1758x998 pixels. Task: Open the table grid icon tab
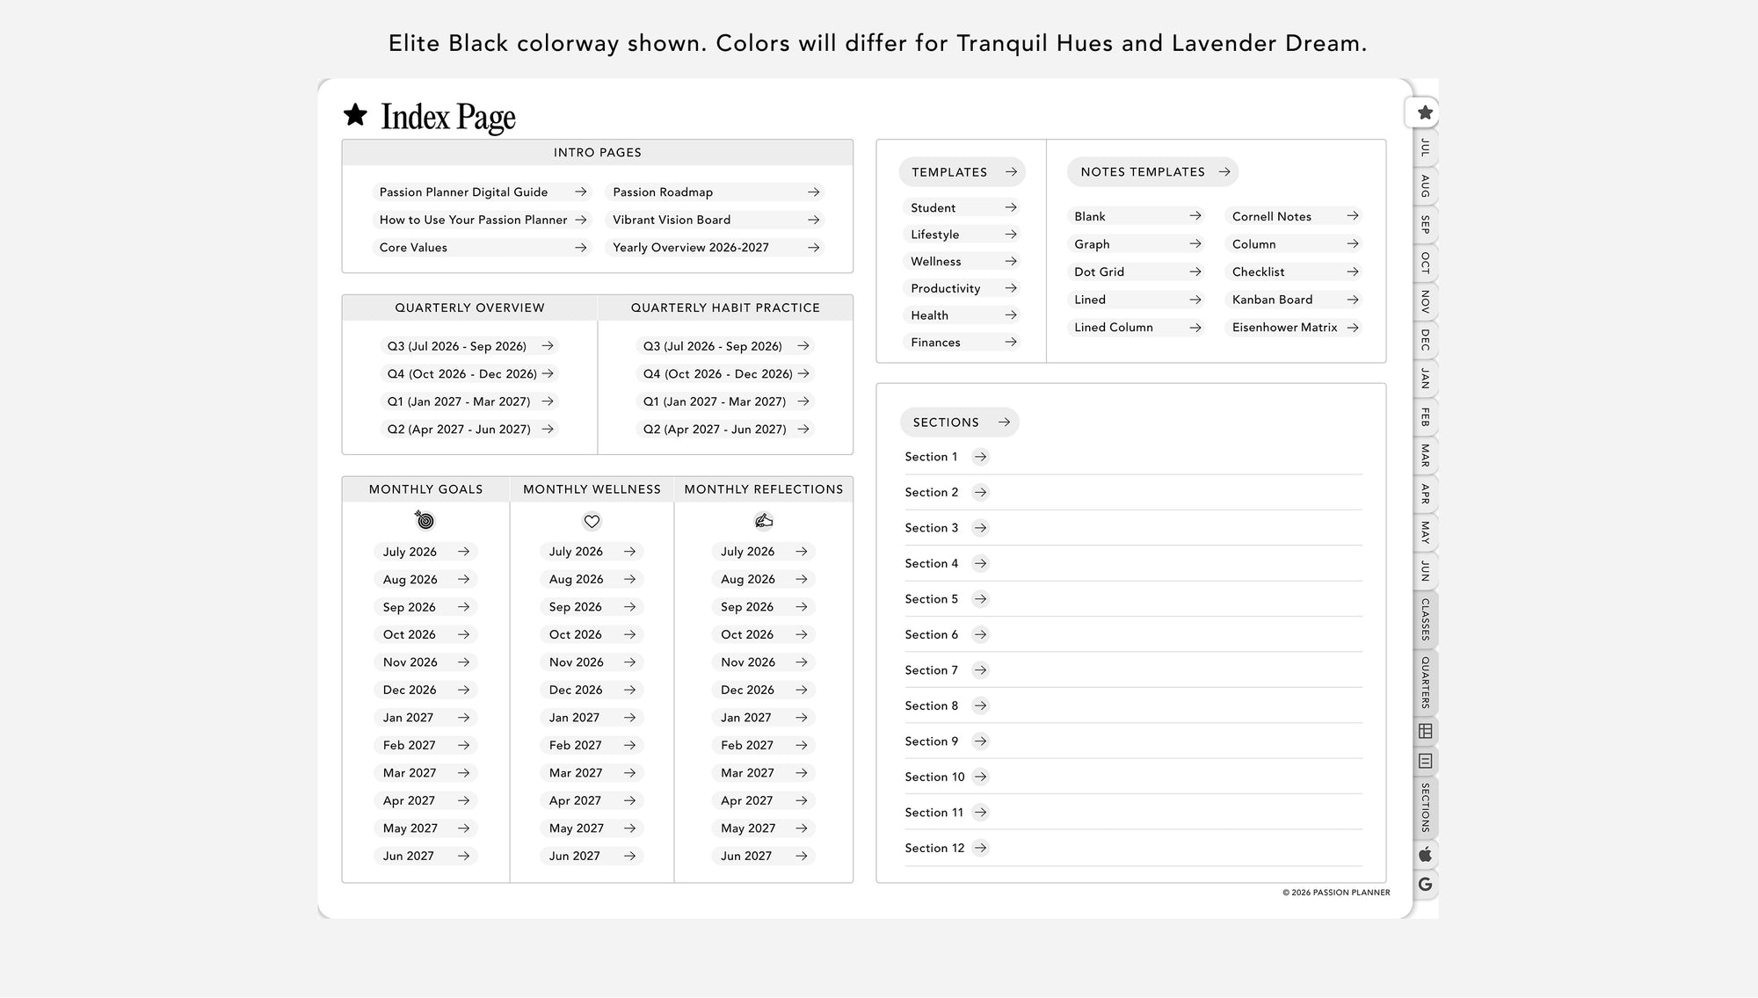point(1425,731)
